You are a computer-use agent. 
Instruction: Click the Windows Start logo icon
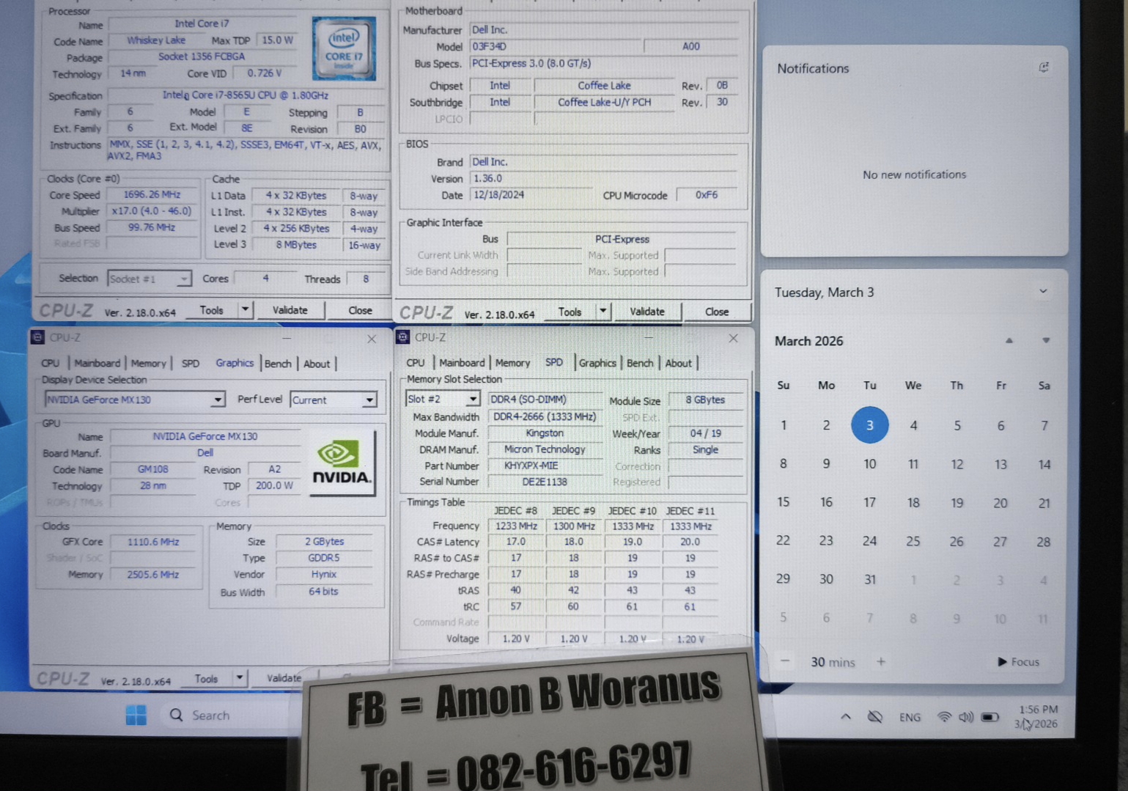(x=136, y=715)
